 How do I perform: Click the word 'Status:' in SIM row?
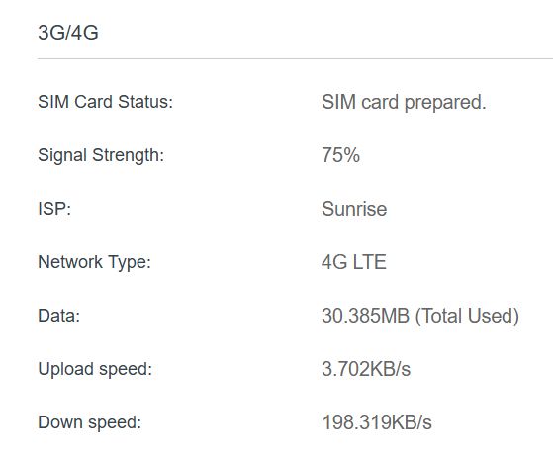pyautogui.click(x=145, y=102)
